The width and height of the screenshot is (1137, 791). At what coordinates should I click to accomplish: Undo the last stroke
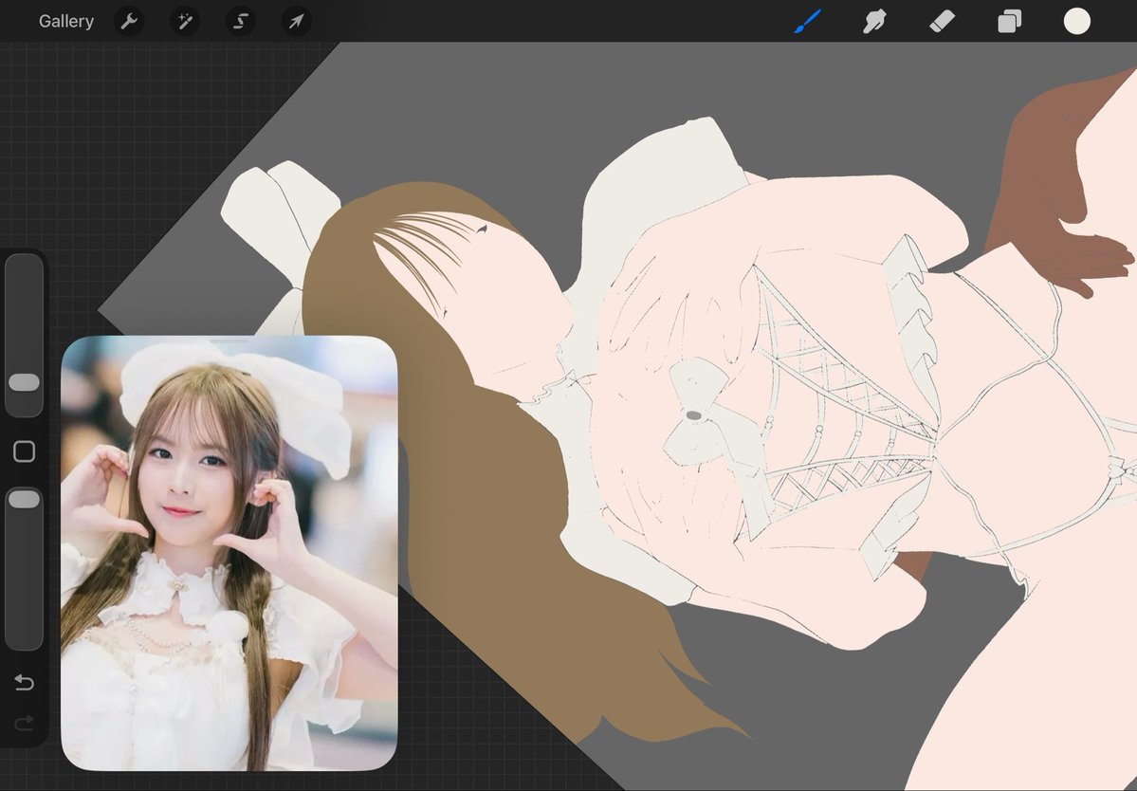24,682
